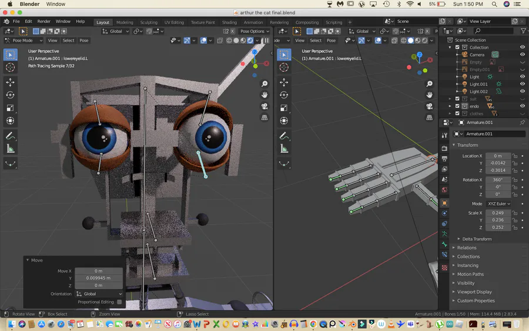
Task: Open the Tool properties tab (wrench icon)
Action: click(x=444, y=135)
